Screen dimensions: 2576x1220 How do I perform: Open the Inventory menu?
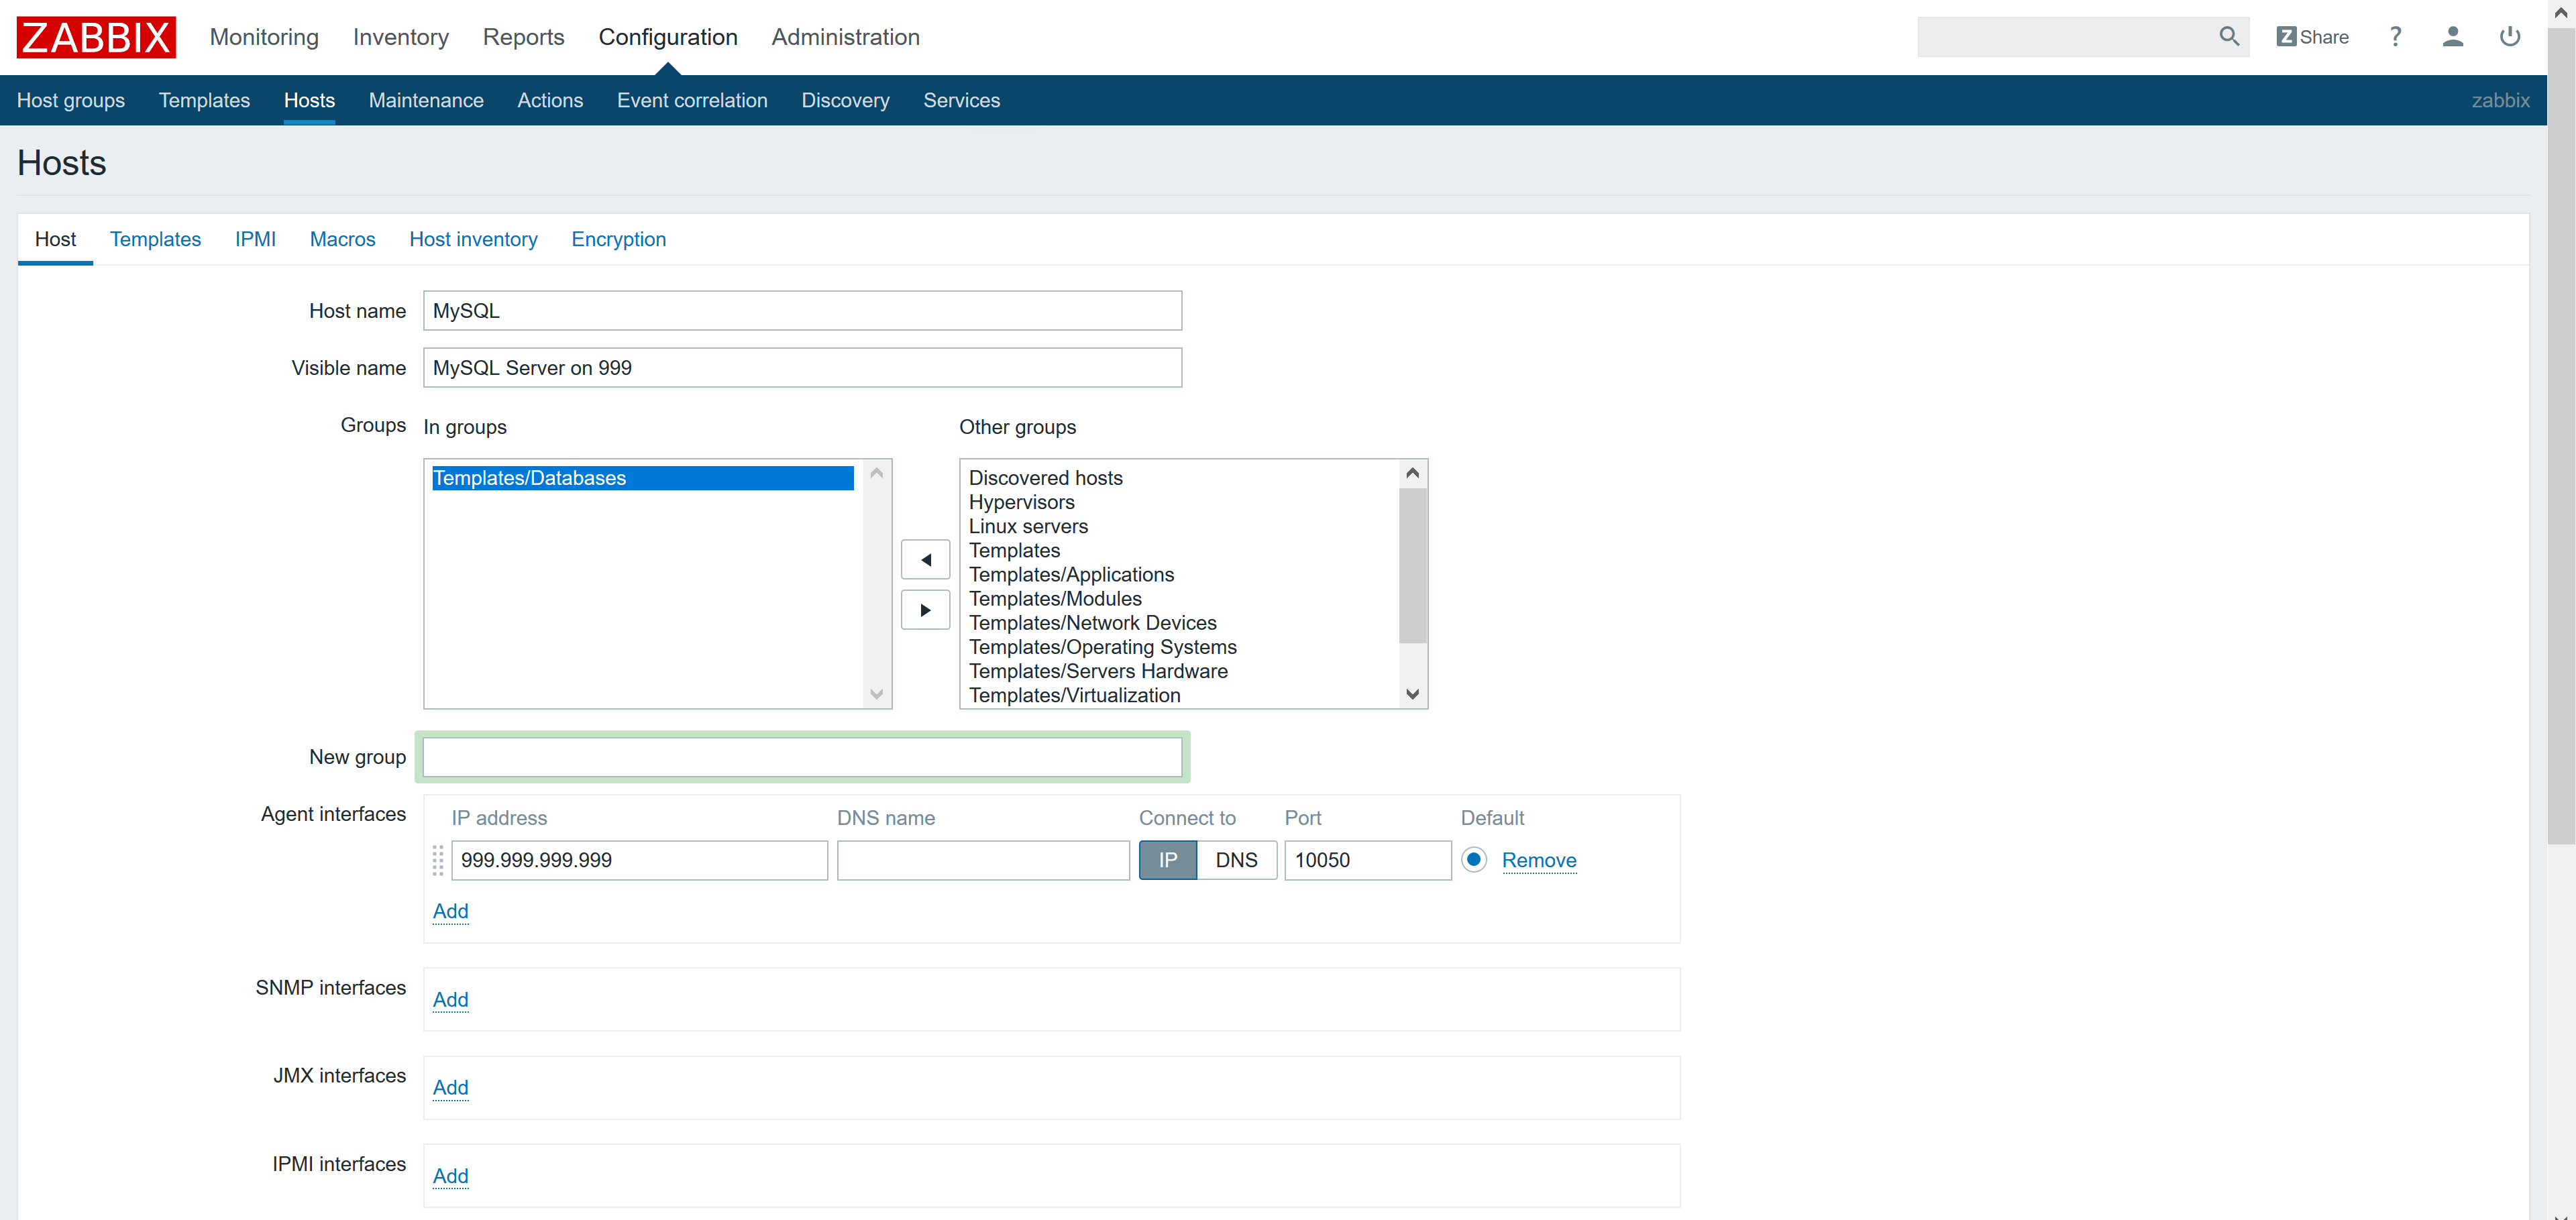tap(401, 37)
